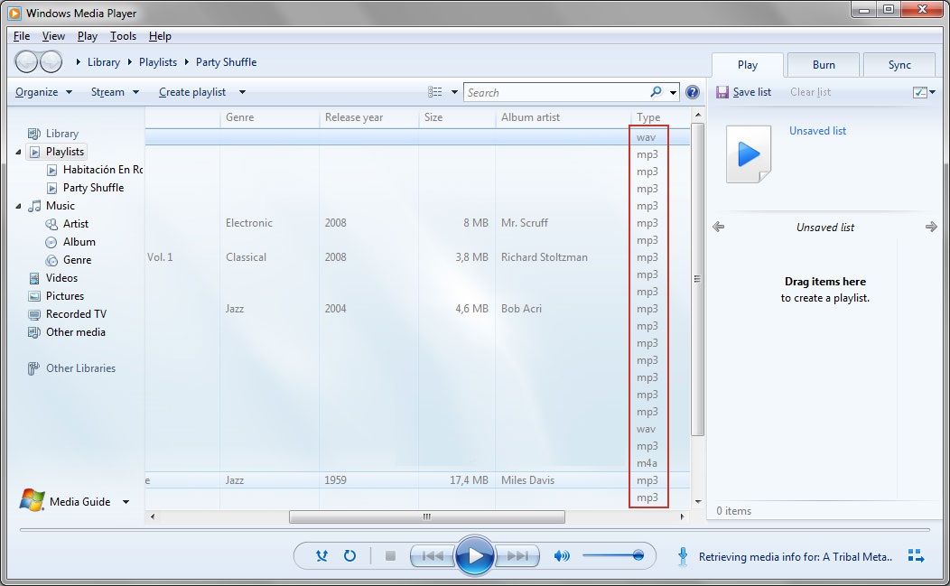Click the Artist icon in the tree
Viewport: 950px width, 586px height.
(51, 224)
